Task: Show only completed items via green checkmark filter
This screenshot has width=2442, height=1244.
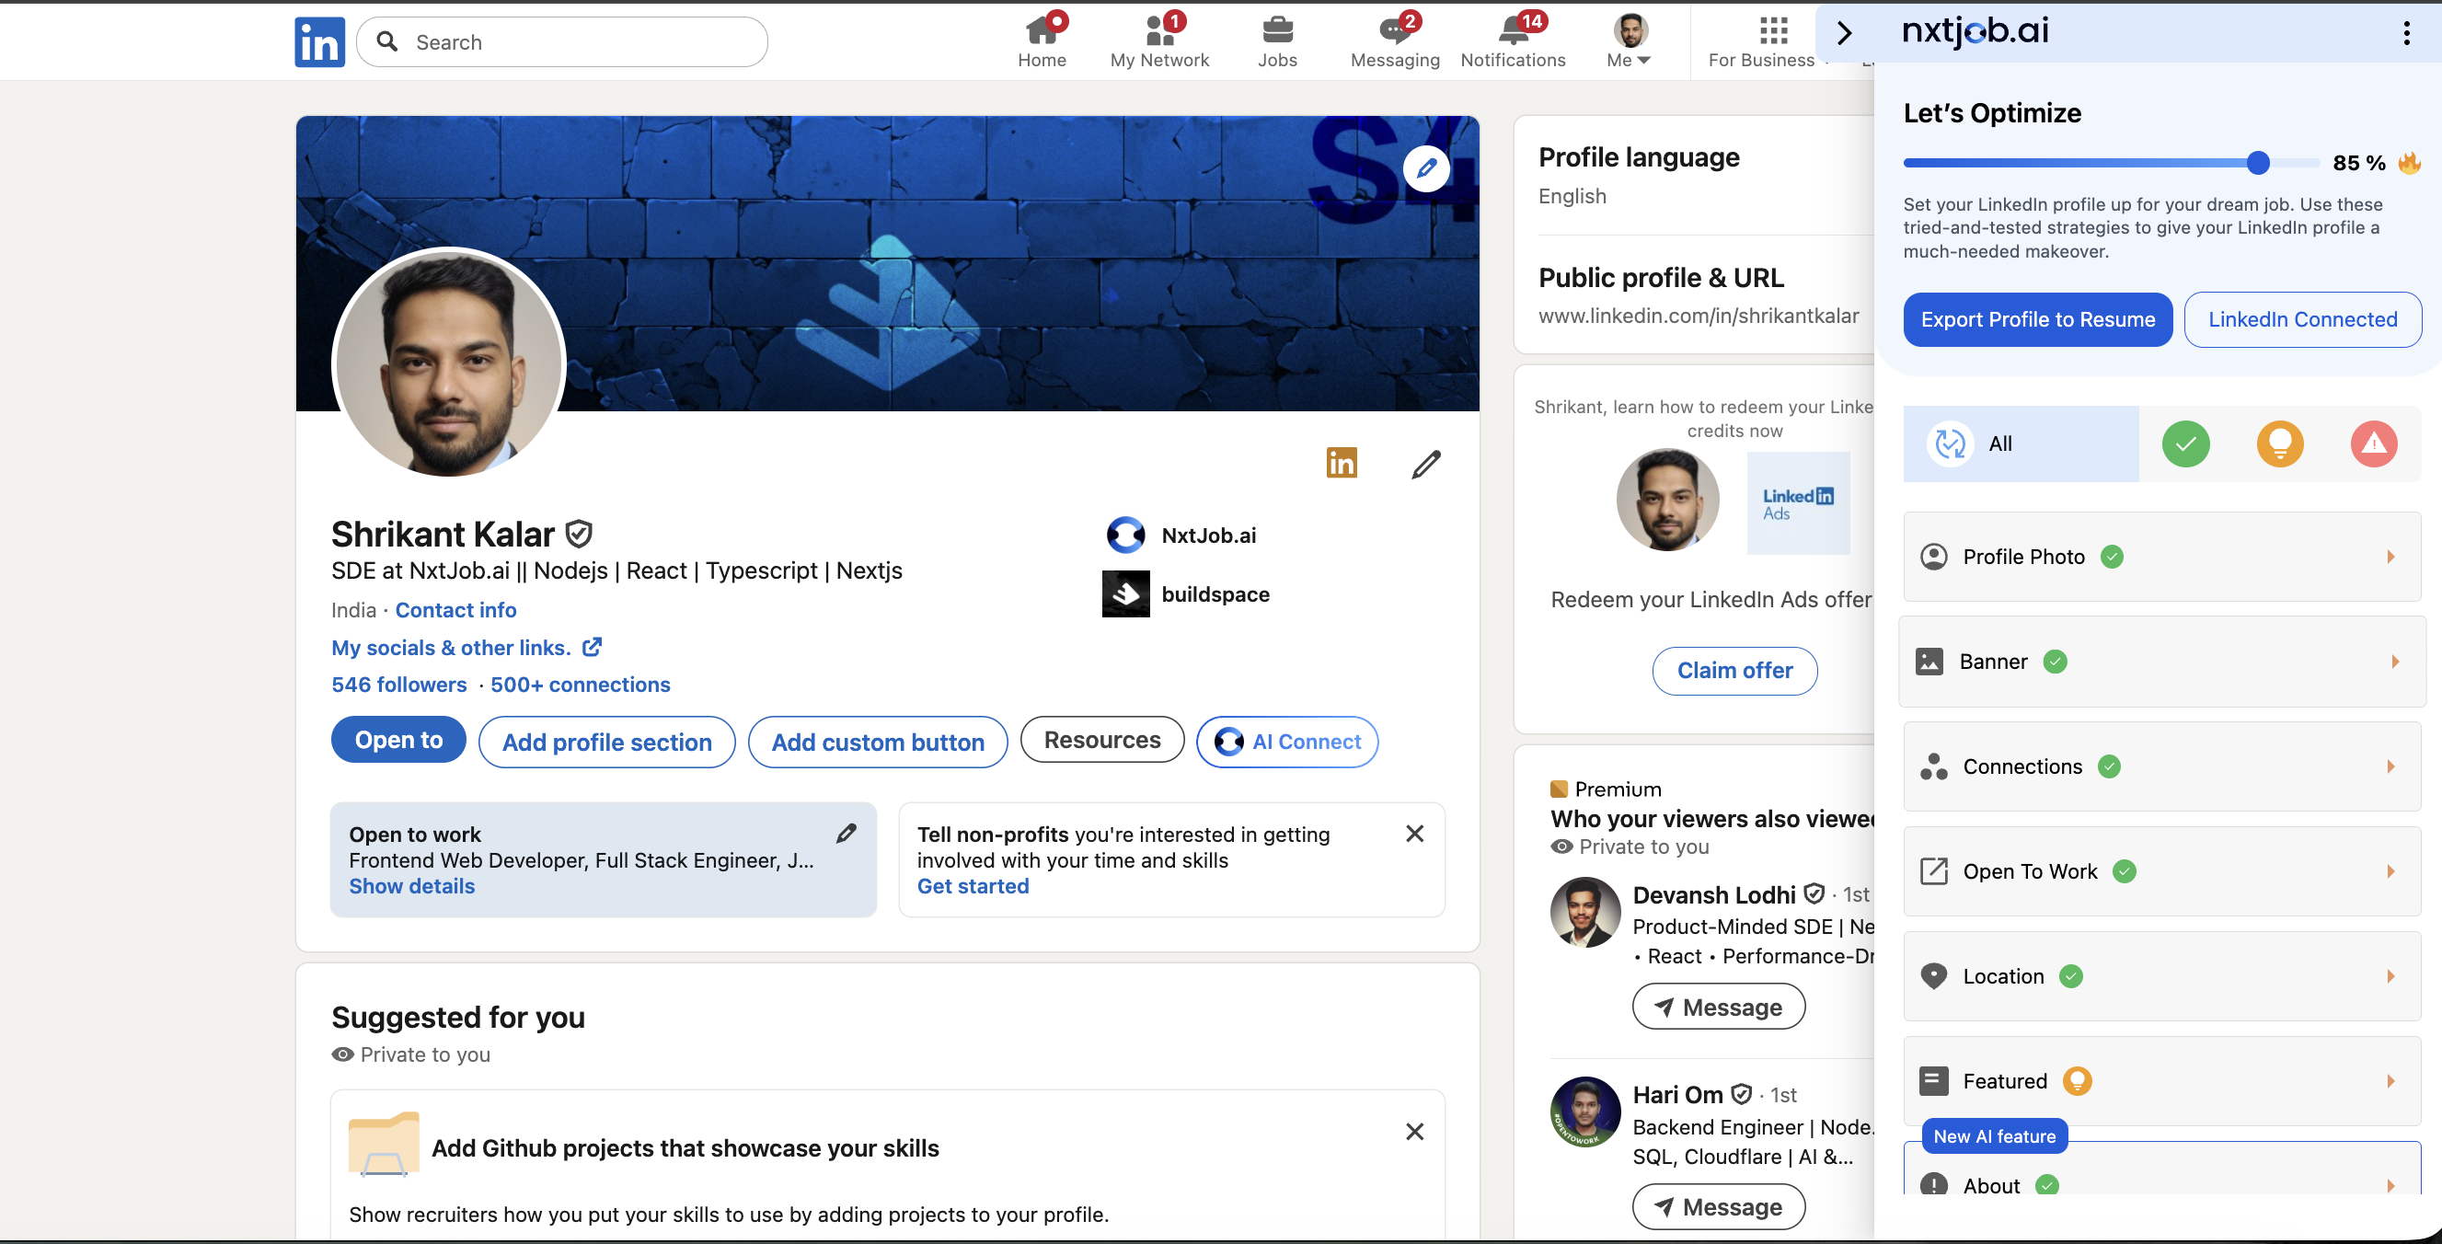Action: 2185,443
